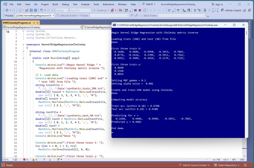Click the SPC indentation indicator

[x=234, y=160]
